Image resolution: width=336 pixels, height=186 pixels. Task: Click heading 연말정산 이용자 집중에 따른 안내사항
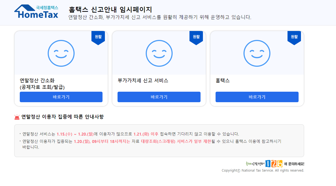click(x=63, y=117)
